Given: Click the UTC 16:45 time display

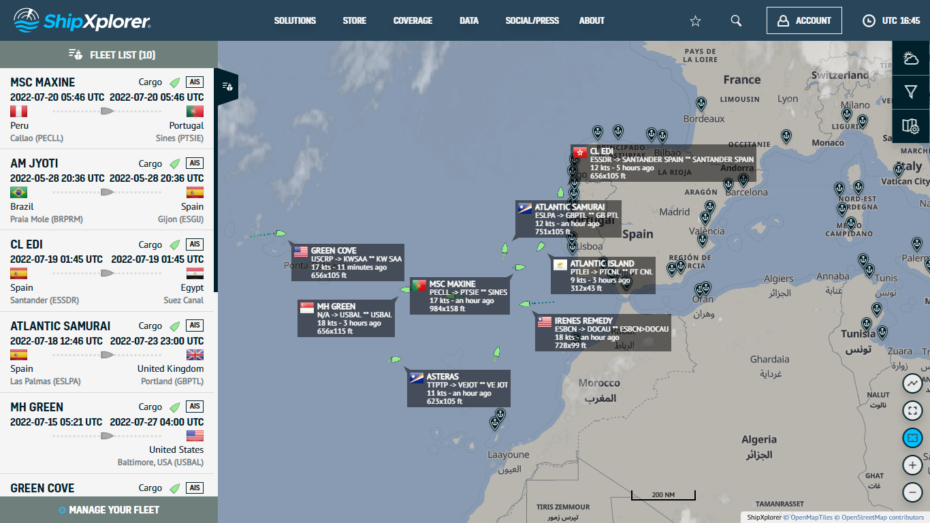Looking at the screenshot, I should point(901,20).
